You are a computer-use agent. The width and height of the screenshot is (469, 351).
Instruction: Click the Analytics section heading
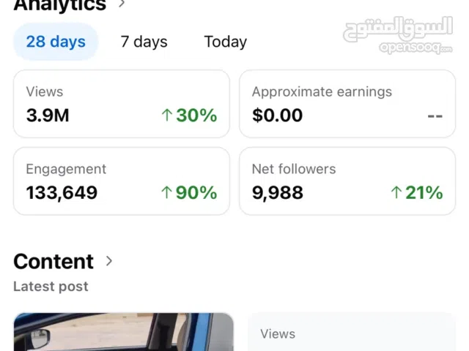(x=59, y=5)
